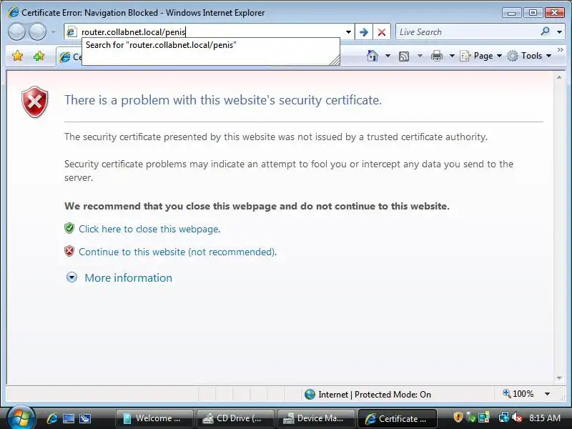Click the scrollbar up arrow
The width and height of the screenshot is (572, 429).
pyautogui.click(x=559, y=77)
